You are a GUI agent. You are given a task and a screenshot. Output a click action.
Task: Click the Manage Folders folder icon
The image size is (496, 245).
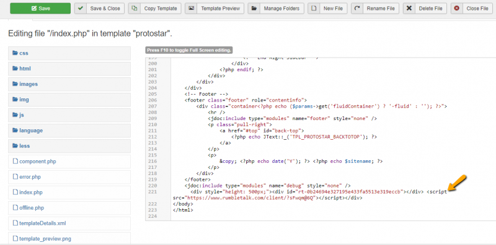(x=254, y=9)
